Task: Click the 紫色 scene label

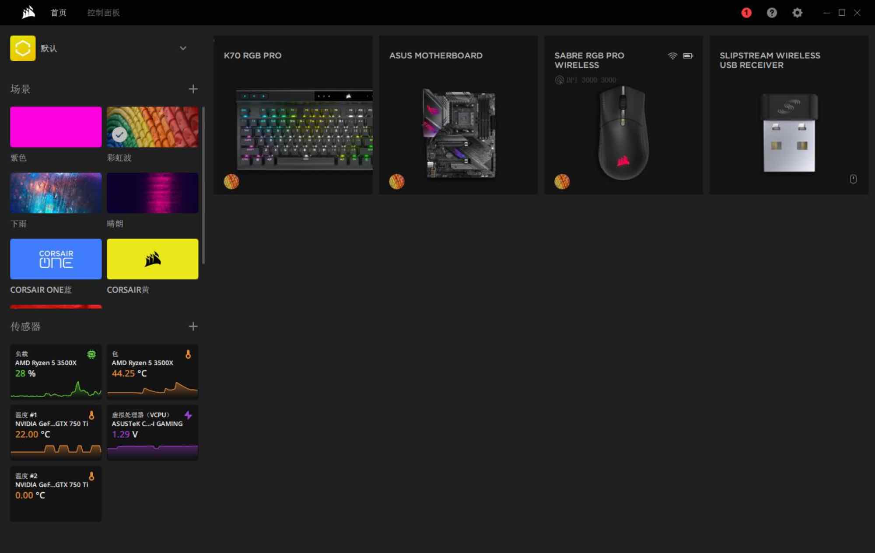Action: coord(18,158)
